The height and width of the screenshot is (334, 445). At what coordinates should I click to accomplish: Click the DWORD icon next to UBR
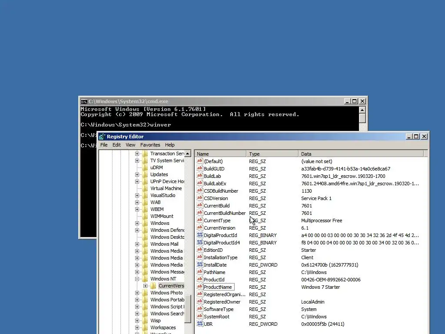coord(200,324)
